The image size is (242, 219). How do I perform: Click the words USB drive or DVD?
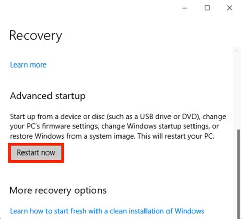[168, 117]
